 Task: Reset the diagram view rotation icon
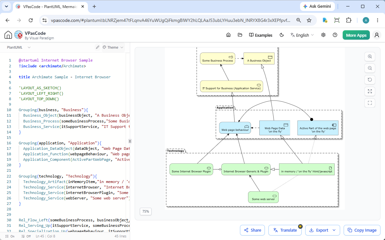(x=370, y=80)
